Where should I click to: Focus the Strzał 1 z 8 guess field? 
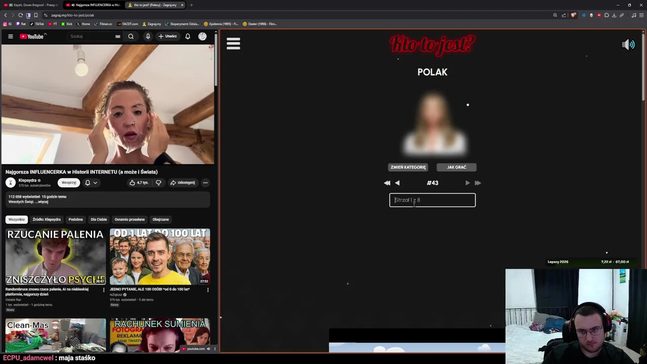pyautogui.click(x=432, y=200)
